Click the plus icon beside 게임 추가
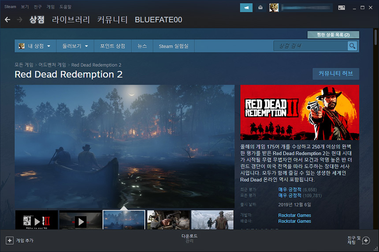 coord(9,241)
